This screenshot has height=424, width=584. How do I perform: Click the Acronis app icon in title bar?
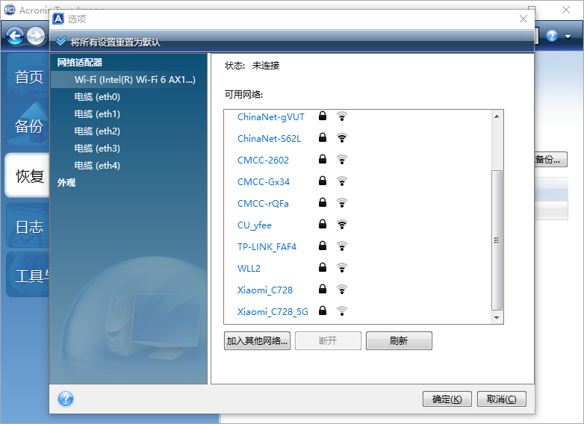9,10
